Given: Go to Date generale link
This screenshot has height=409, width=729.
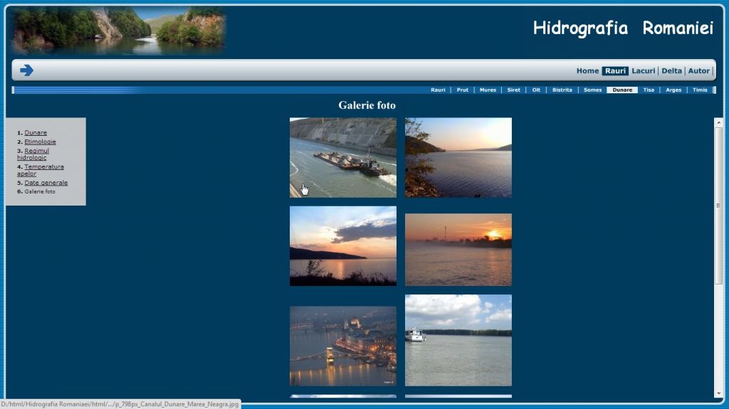Looking at the screenshot, I should pos(46,183).
